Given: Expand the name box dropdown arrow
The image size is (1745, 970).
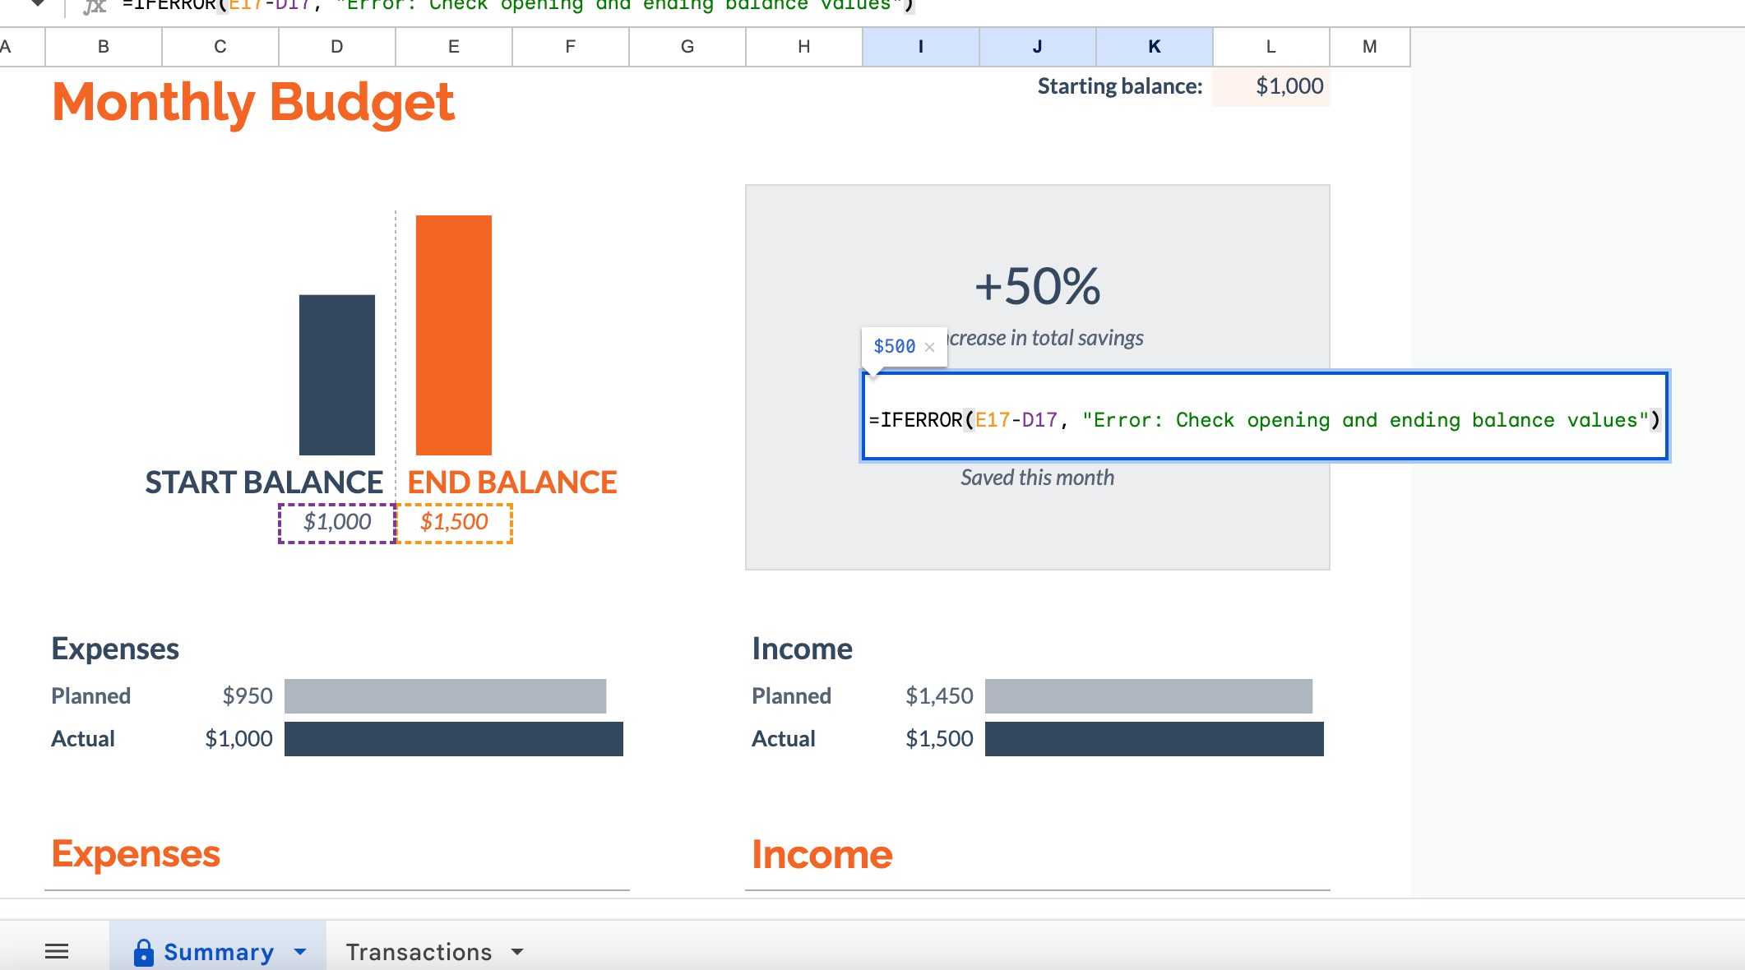Looking at the screenshot, I should (38, 4).
